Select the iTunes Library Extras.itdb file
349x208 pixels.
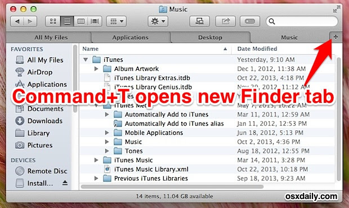tap(152, 78)
